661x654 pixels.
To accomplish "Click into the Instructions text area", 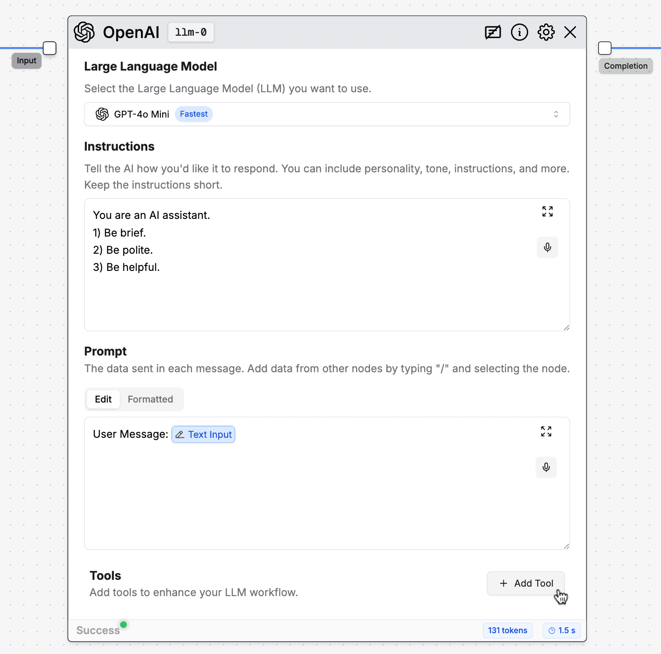I will (327, 265).
